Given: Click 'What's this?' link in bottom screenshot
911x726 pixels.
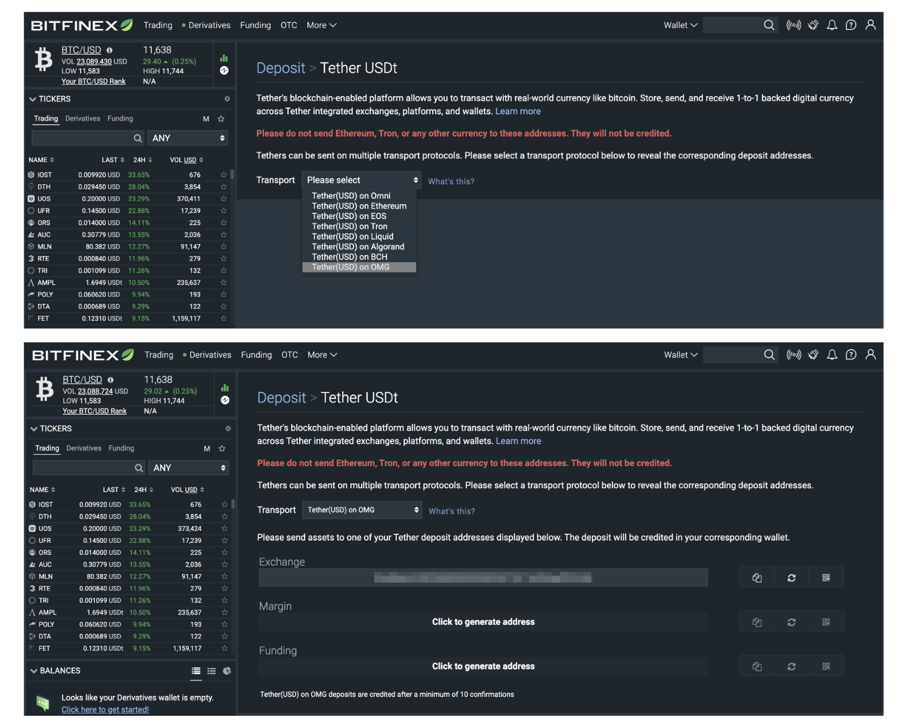Looking at the screenshot, I should coord(452,511).
